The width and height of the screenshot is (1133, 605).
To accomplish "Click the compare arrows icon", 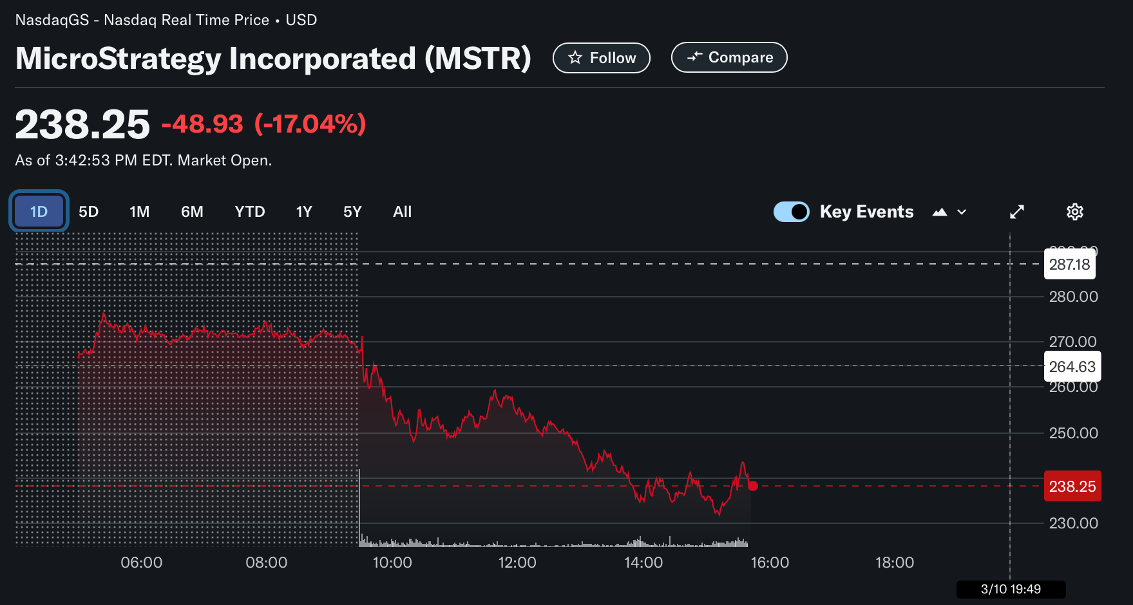I will (694, 57).
